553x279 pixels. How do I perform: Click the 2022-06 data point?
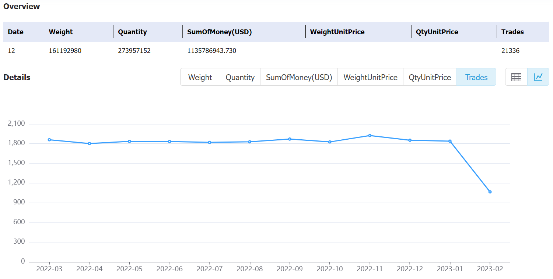tap(169, 142)
